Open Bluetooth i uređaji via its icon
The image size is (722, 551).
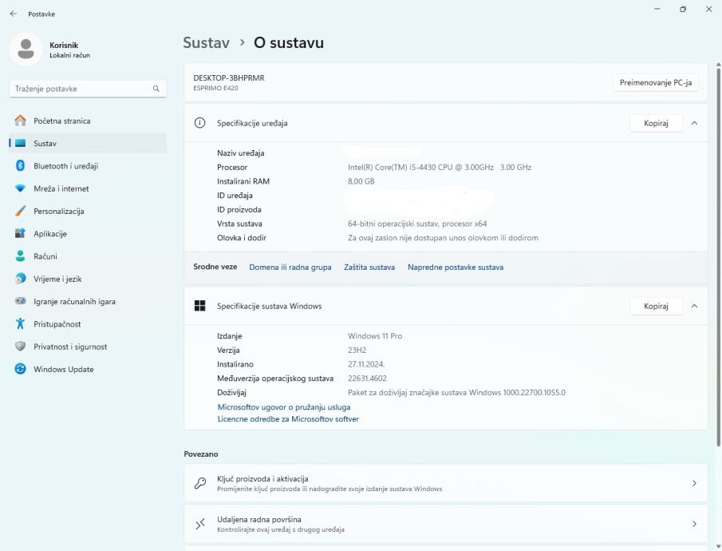click(21, 166)
